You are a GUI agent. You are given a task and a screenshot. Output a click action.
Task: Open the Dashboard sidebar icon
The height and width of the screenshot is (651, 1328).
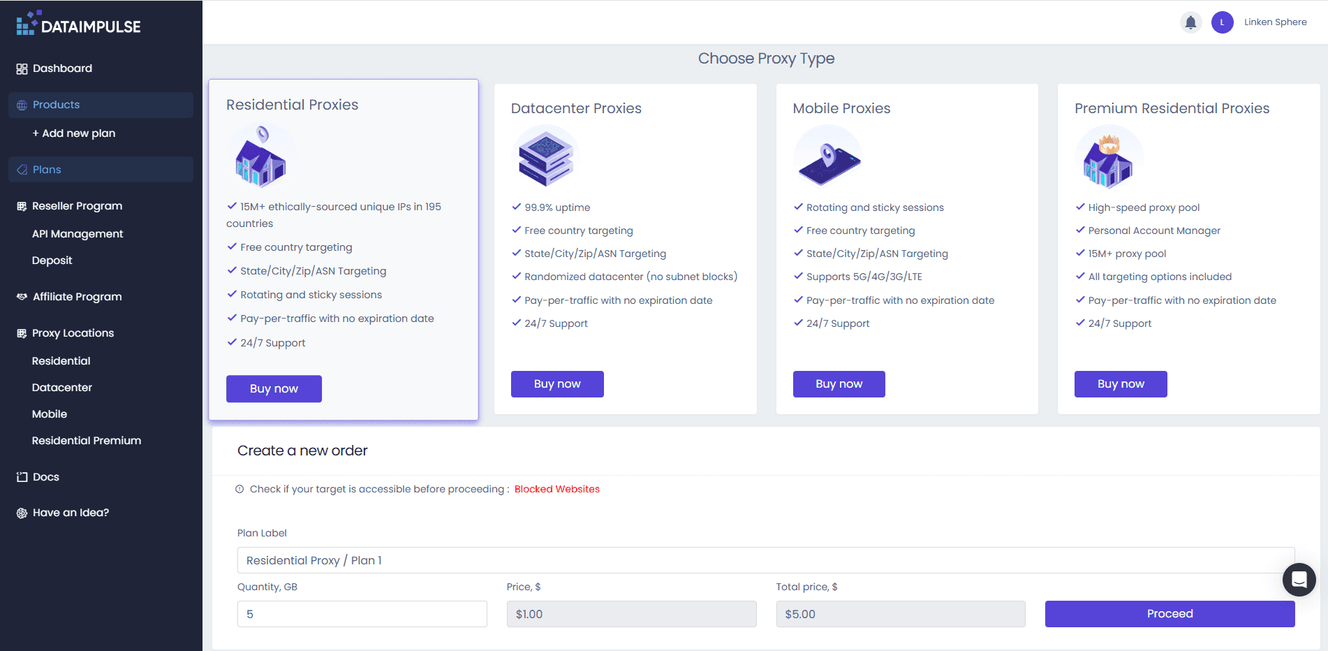pos(20,68)
